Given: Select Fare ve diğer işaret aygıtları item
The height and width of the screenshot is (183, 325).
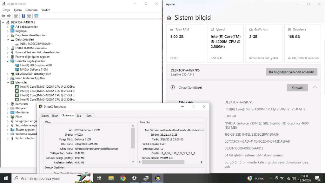Looking at the screenshot, I should [x=32, y=57].
